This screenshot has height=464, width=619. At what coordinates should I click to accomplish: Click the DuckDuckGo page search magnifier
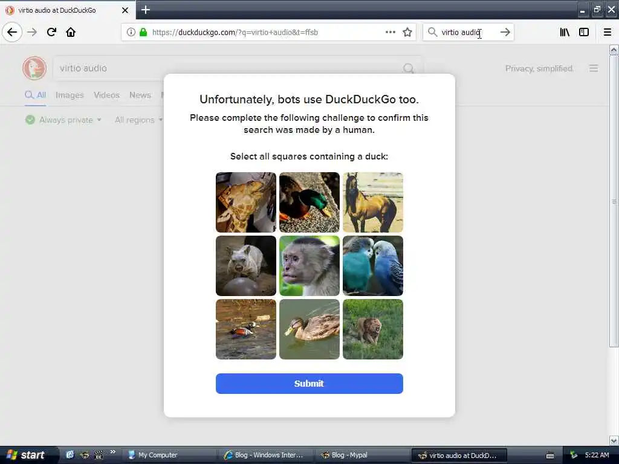tap(409, 68)
